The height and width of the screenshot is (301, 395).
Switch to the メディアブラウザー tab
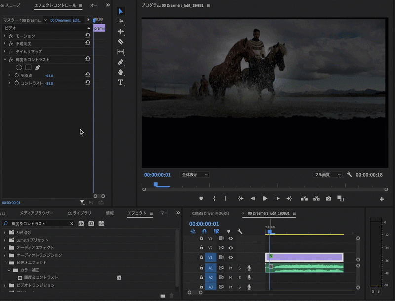pyautogui.click(x=37, y=213)
